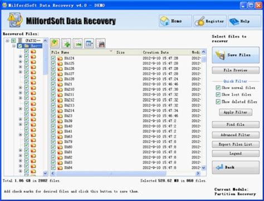Viewport: 264px width, 201px height.
Task: Click the folder icon of Dir84
Action: 60,168
